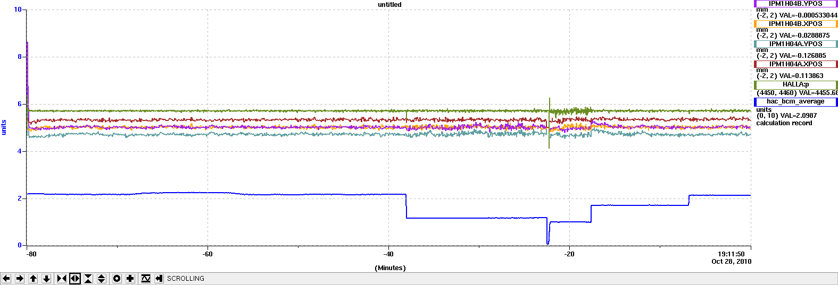Click the return-to-scroll arrow icon

coord(159,279)
